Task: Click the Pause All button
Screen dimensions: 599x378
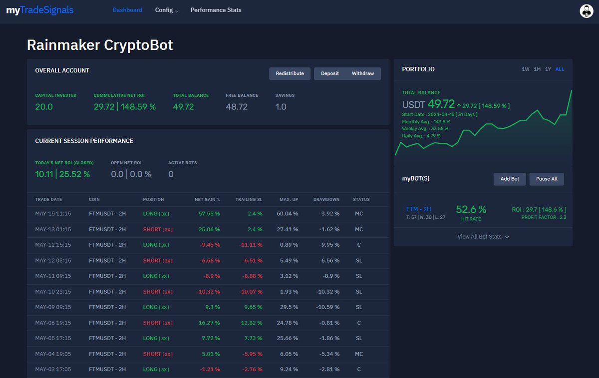Action: [x=547, y=179]
